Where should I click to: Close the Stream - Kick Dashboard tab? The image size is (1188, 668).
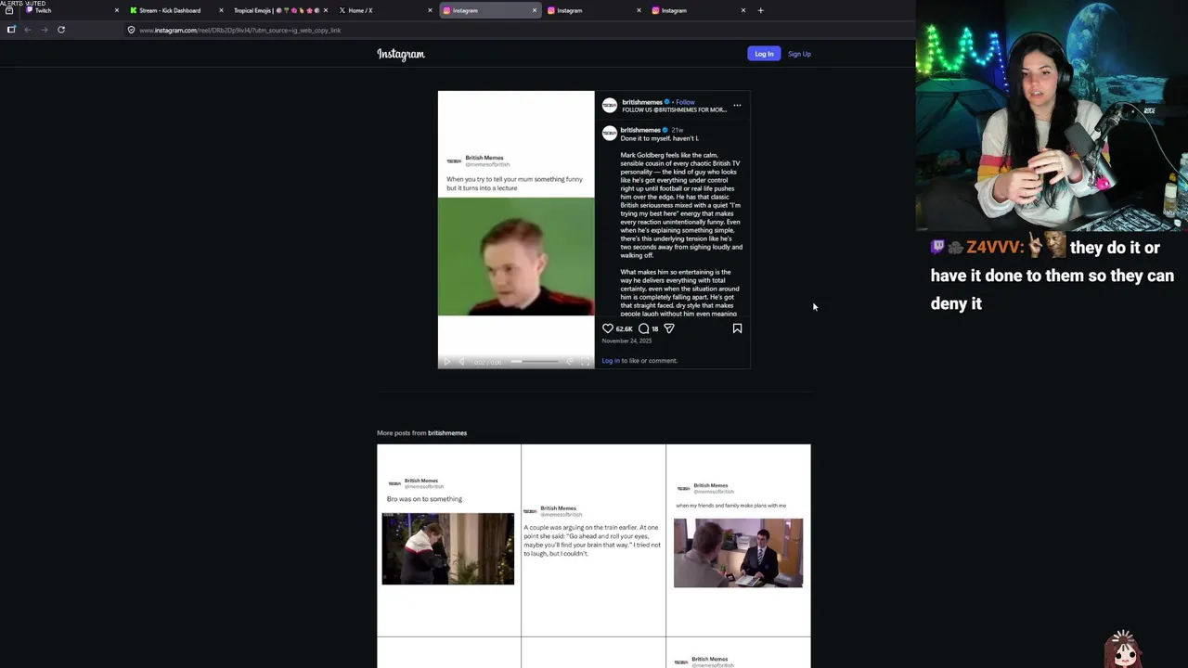click(221, 10)
